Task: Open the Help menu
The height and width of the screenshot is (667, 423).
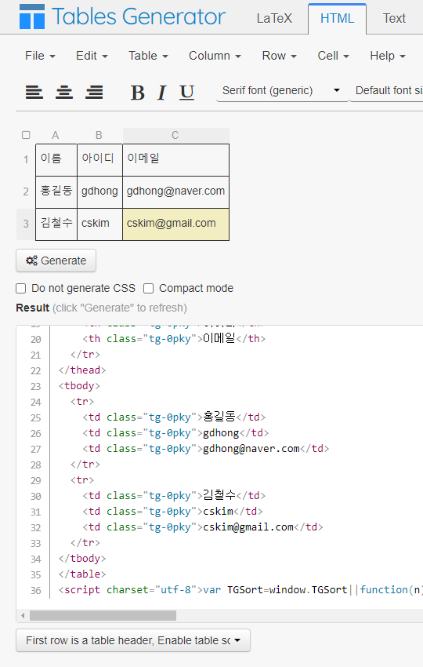Action: coord(387,56)
